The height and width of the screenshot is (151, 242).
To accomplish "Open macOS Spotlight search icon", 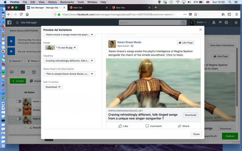I will (x=230, y=2).
